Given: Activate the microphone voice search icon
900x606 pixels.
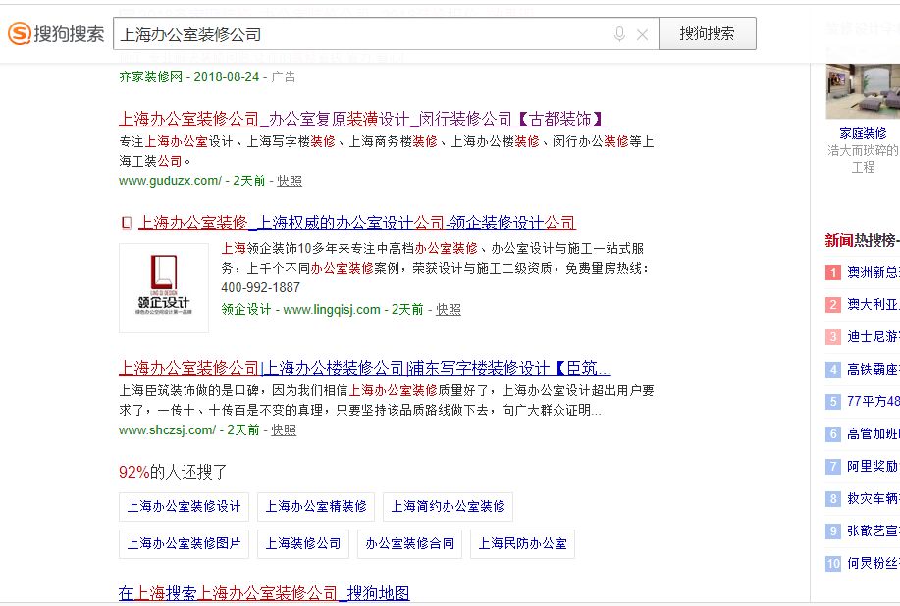Looking at the screenshot, I should (x=619, y=33).
